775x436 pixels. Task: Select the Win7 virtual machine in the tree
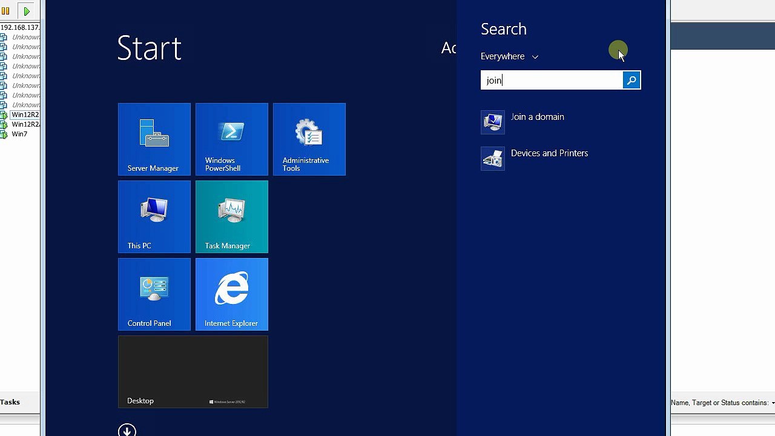[x=19, y=134]
